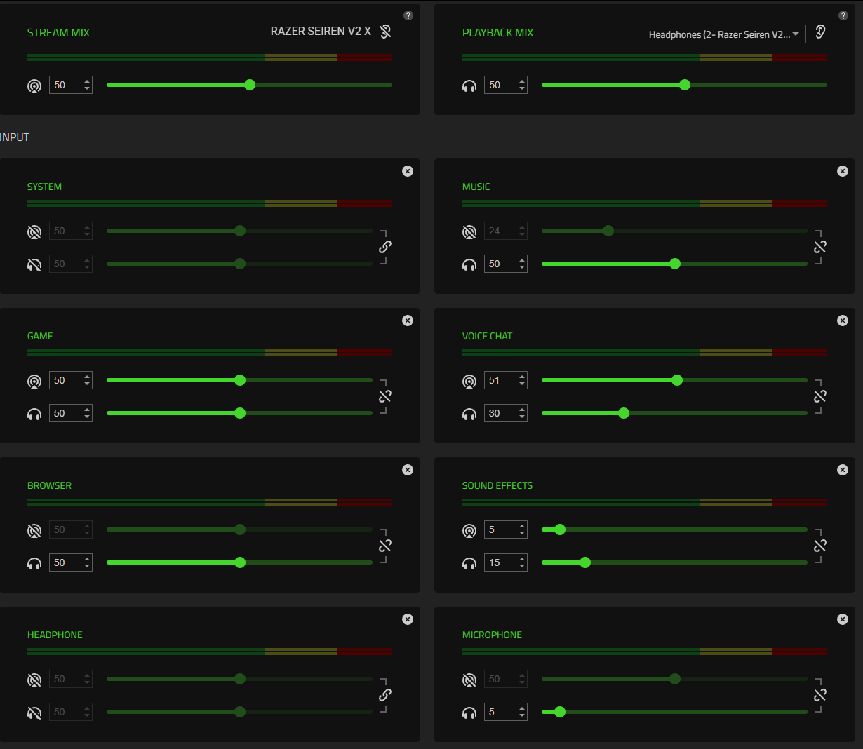Unmute Headphone channel stream output
Image resolution: width=863 pixels, height=749 pixels.
click(34, 680)
